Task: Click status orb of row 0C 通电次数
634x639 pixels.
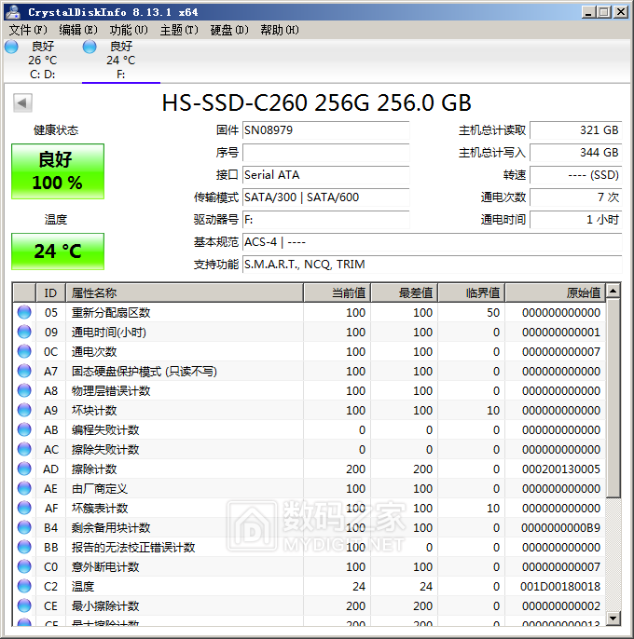Action: click(x=24, y=352)
